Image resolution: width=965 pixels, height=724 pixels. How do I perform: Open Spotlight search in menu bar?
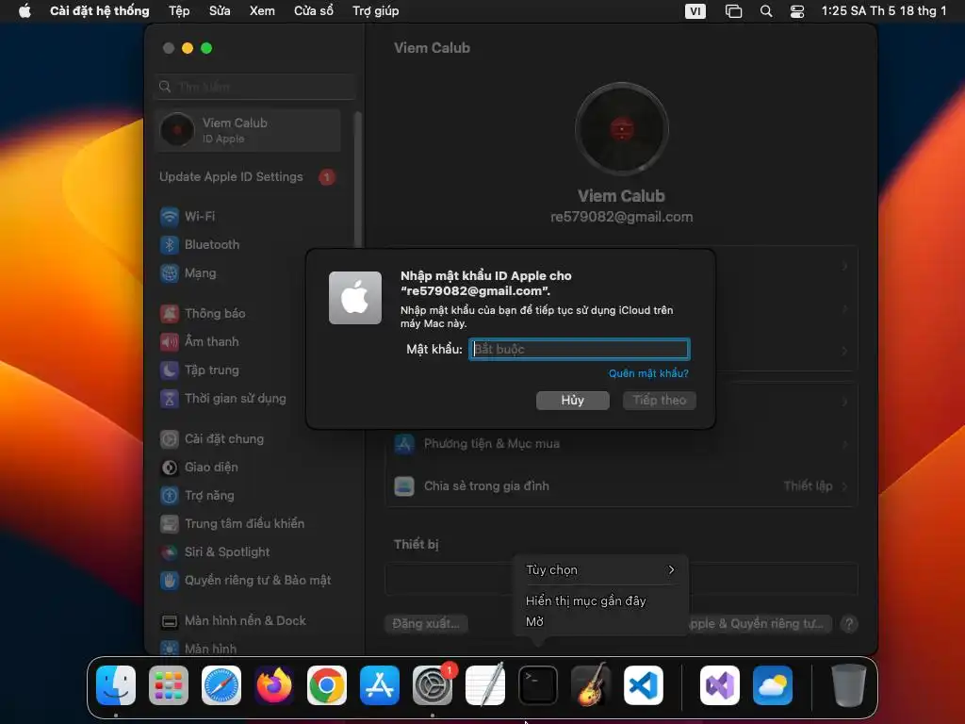[766, 11]
